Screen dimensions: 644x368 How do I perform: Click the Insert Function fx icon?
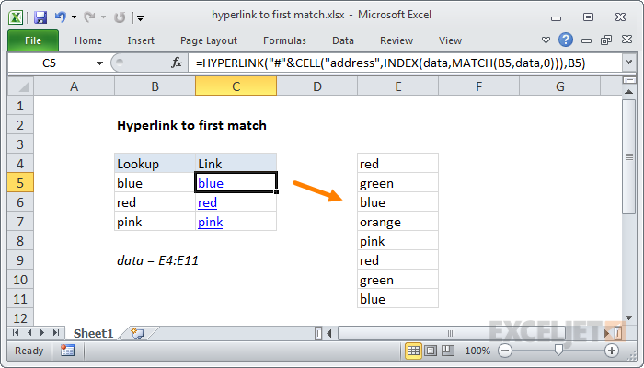pos(177,63)
